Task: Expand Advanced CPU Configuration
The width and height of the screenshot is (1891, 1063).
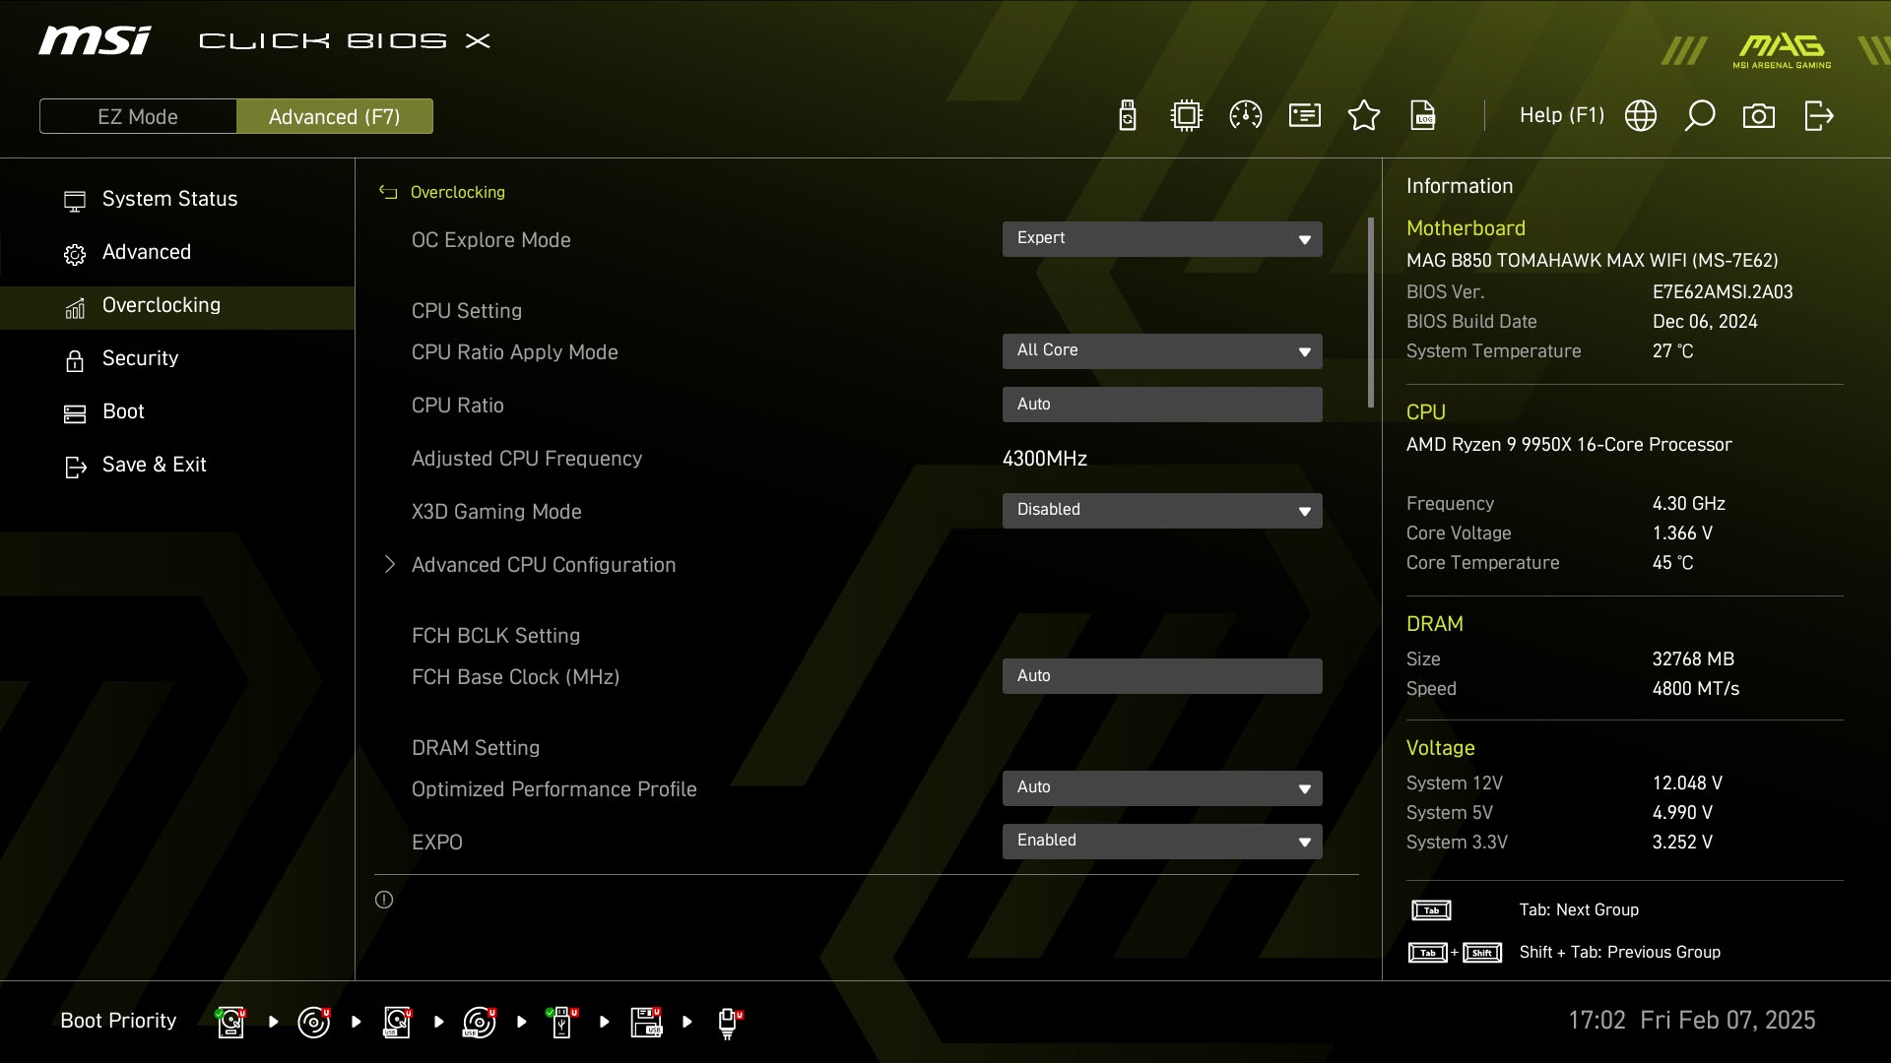Action: [x=544, y=565]
